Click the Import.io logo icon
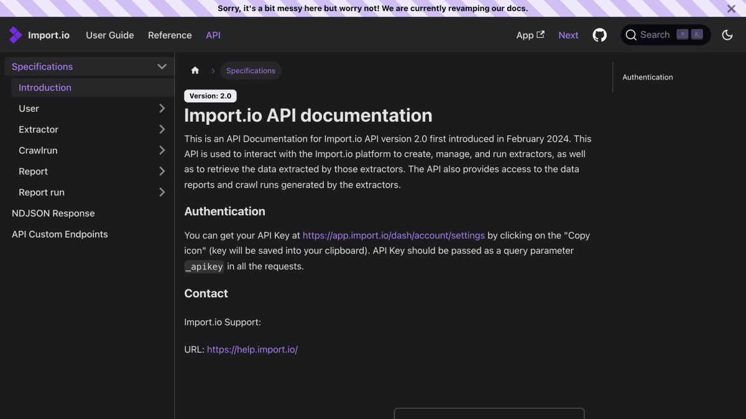Screen dimensions: 746x419 tap(16, 35)
